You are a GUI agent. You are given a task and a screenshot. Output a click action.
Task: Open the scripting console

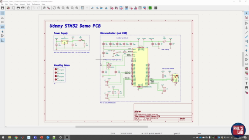tap(156, 8)
